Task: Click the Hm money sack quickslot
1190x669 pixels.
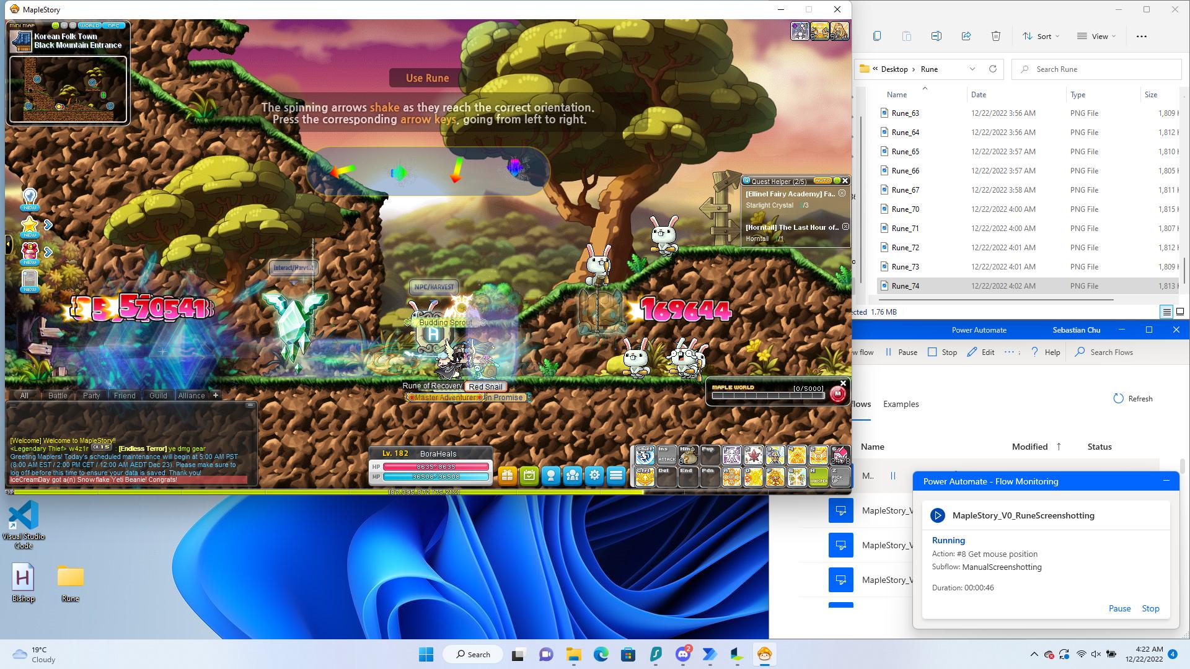Action: 688,455
